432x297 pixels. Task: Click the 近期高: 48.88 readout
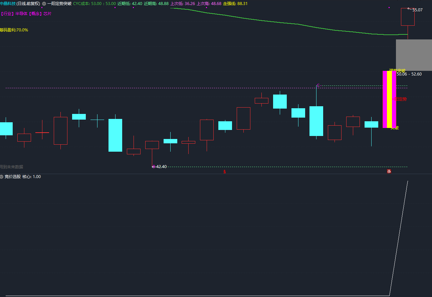point(156,4)
